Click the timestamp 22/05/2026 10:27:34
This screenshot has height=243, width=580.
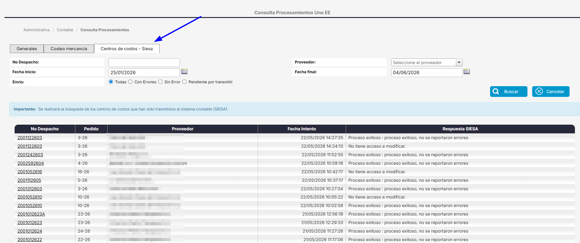(x=322, y=189)
